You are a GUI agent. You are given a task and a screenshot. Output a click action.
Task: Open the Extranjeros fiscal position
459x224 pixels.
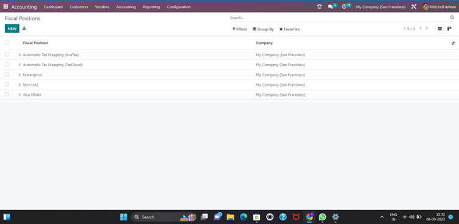tap(32, 75)
